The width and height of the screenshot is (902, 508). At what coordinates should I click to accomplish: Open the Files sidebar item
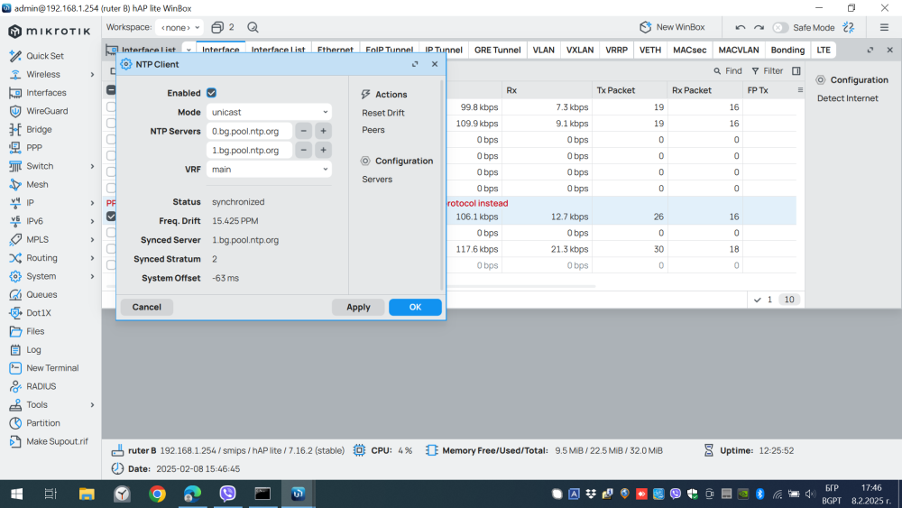click(x=35, y=331)
